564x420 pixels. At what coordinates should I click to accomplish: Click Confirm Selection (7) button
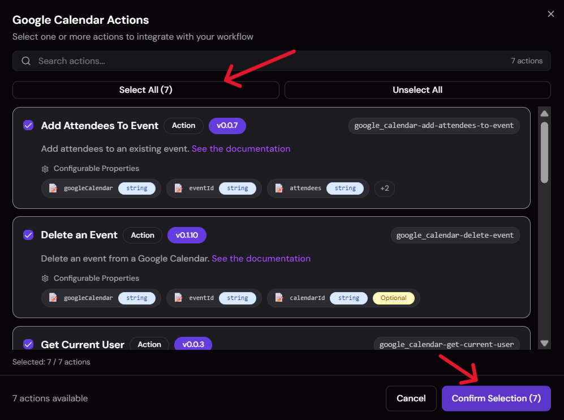coord(496,398)
